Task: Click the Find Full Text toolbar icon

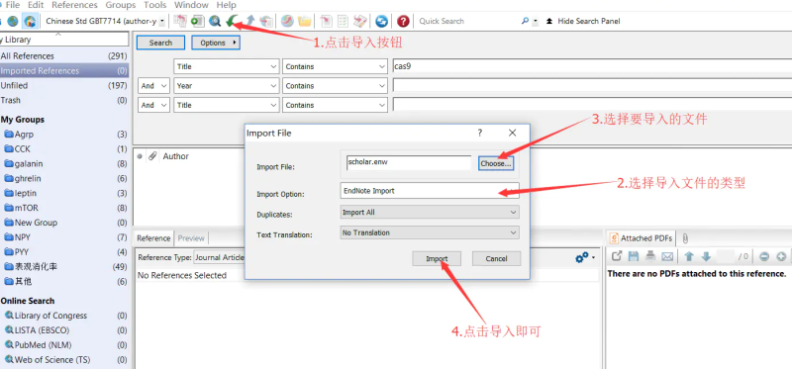Action: point(266,21)
